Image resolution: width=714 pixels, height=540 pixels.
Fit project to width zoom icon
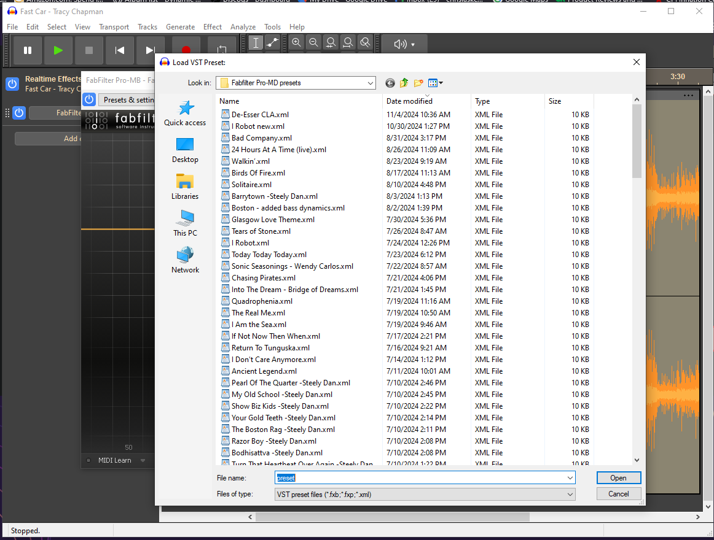(348, 43)
